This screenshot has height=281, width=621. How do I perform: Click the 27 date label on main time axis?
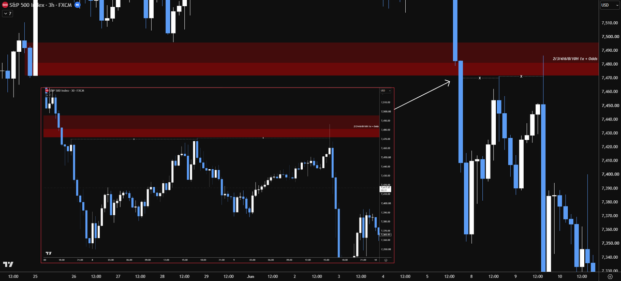[x=117, y=277]
